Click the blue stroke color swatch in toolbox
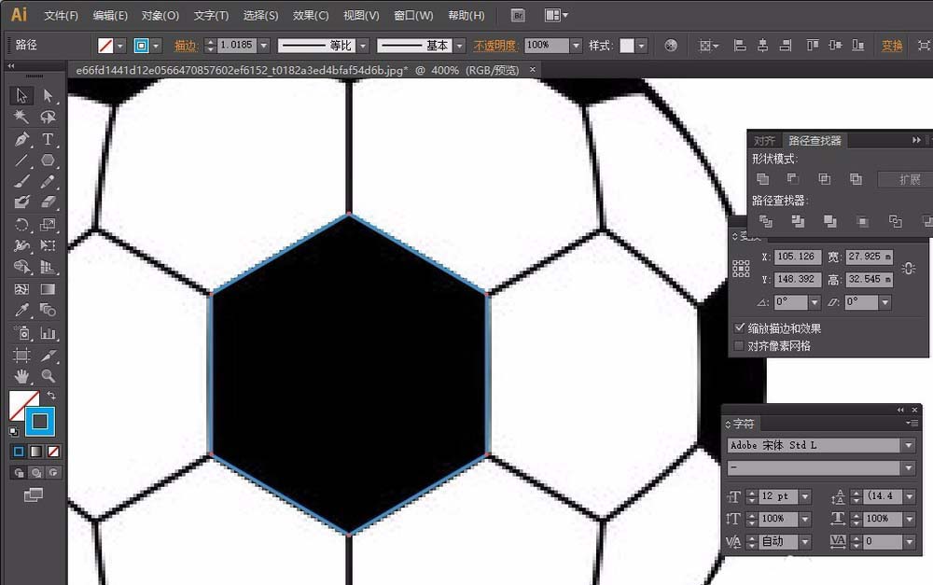 click(x=40, y=422)
